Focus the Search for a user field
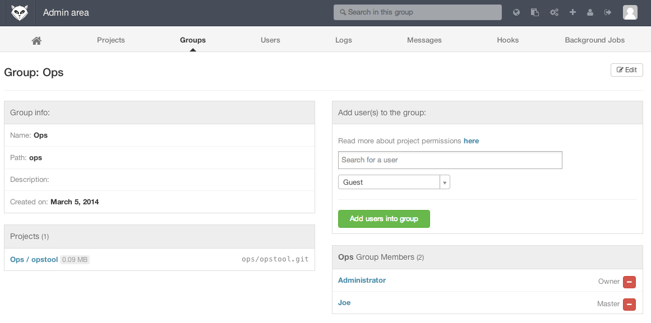The height and width of the screenshot is (323, 651). tap(450, 160)
